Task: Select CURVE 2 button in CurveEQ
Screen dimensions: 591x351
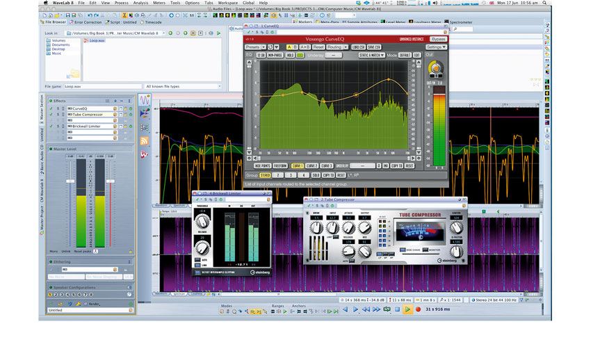Action: point(311,165)
